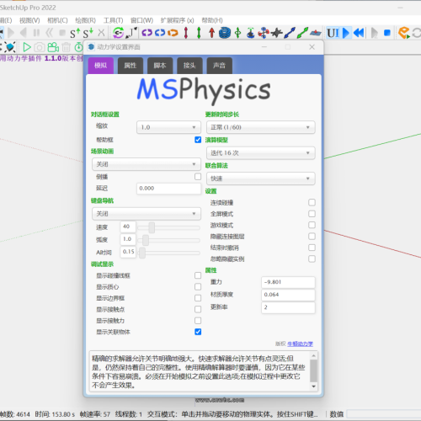Select the blue coil Spring joint tool
This screenshot has height=421, width=421.
(x=225, y=33)
